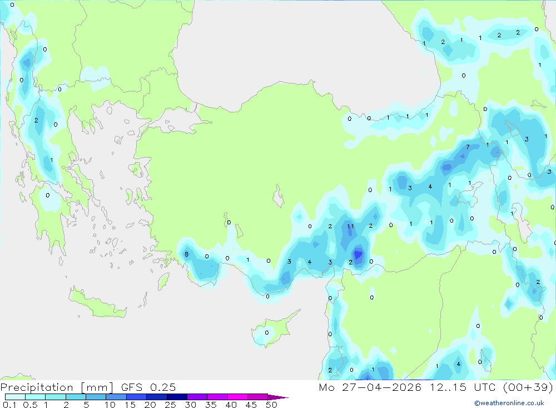The image size is (556, 408).
Task: Click the '45' legend scale label
Action: click(x=251, y=405)
